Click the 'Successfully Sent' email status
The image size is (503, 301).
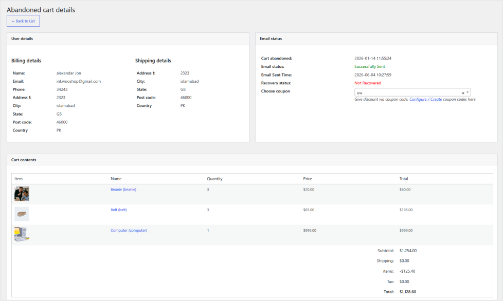(x=370, y=67)
